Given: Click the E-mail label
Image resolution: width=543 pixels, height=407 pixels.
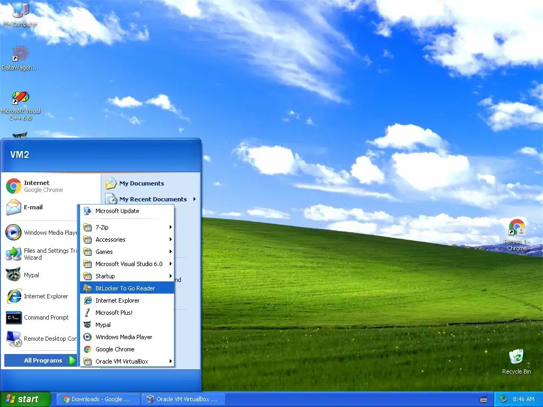Looking at the screenshot, I should (x=33, y=207).
